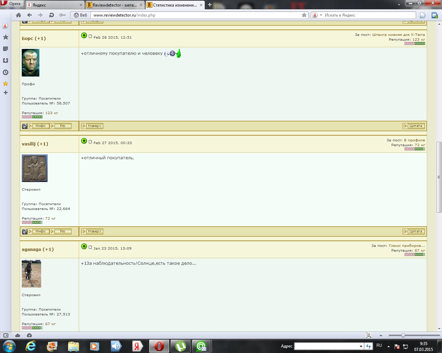Go back to the previous page
Image resolution: width=442 pixels, height=353 pixels.
coord(29,15)
